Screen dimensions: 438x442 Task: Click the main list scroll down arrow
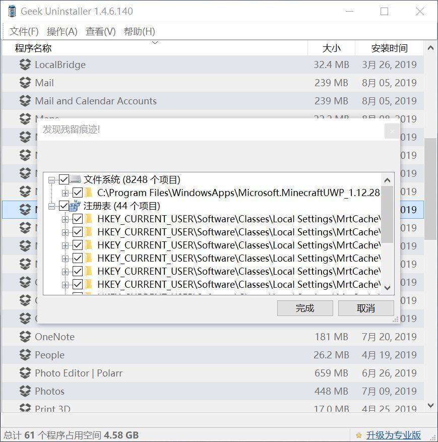coord(430,405)
